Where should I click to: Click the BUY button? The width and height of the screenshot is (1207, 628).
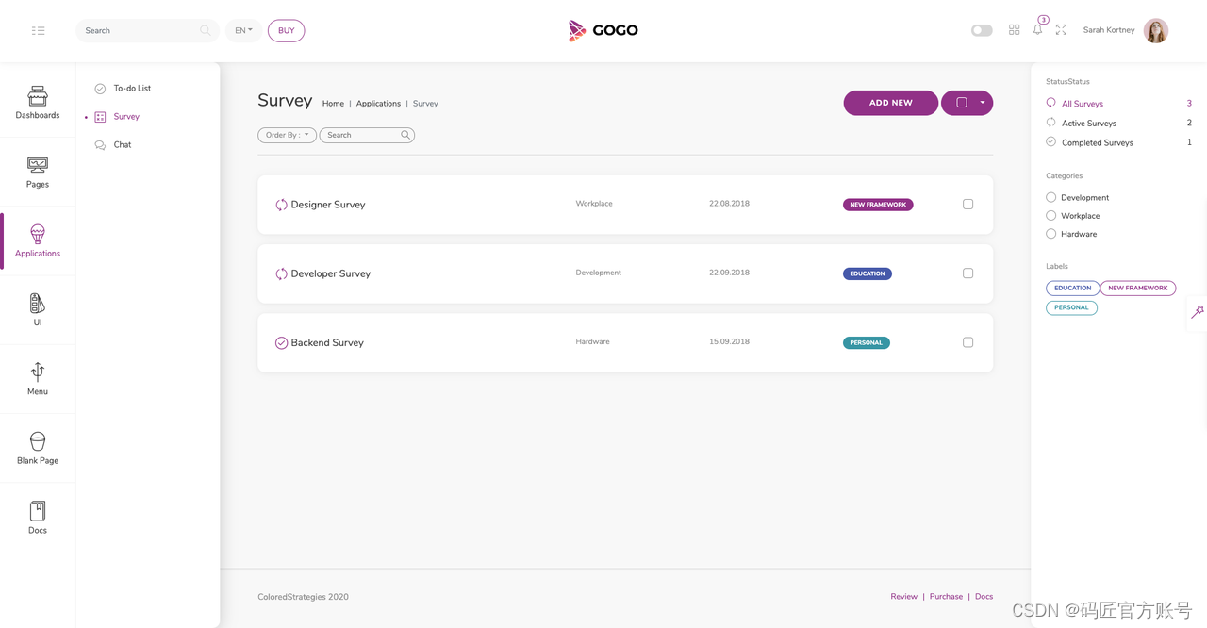pos(287,30)
